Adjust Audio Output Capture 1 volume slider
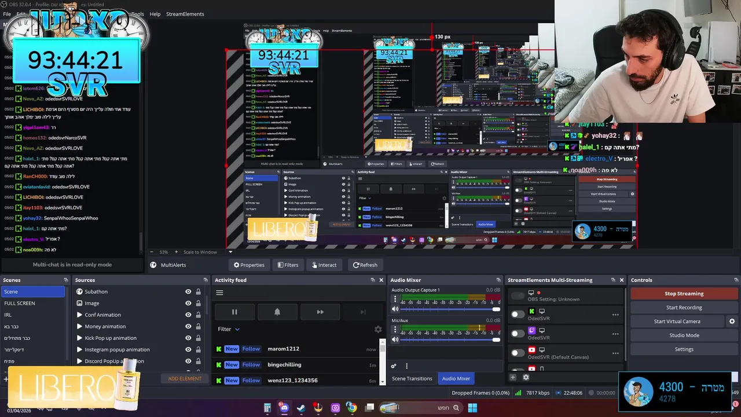The width and height of the screenshot is (741, 417). [450, 309]
